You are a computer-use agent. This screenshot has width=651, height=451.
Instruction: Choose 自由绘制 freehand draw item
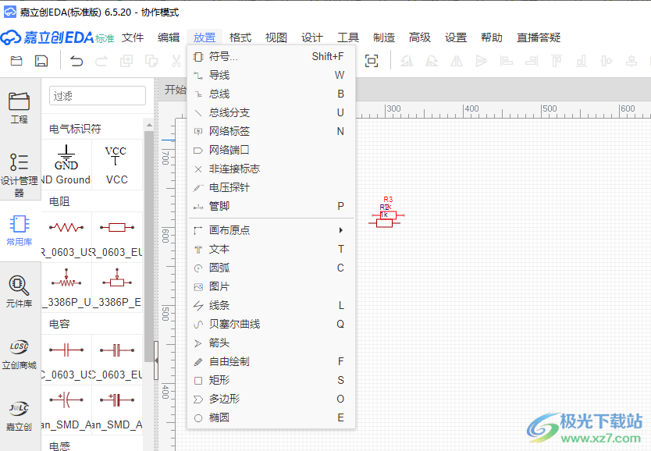click(x=271, y=361)
